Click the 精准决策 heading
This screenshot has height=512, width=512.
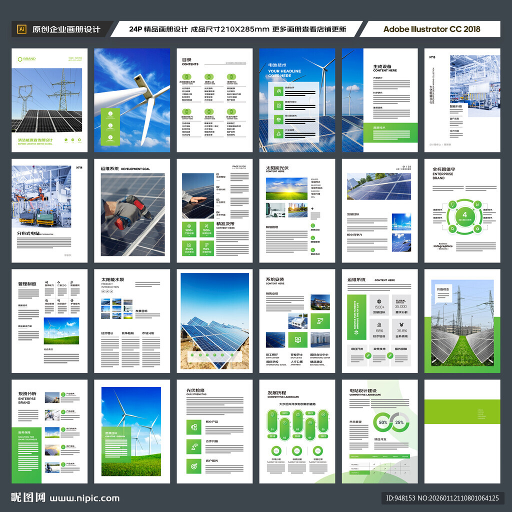point(225,223)
